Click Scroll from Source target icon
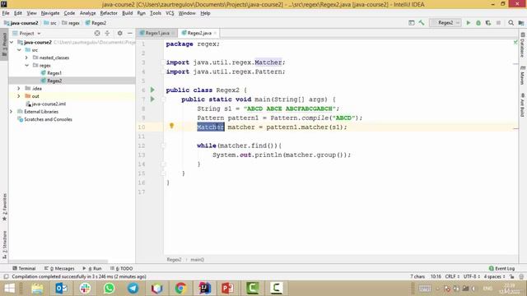The width and height of the screenshot is (527, 296). 97,33
